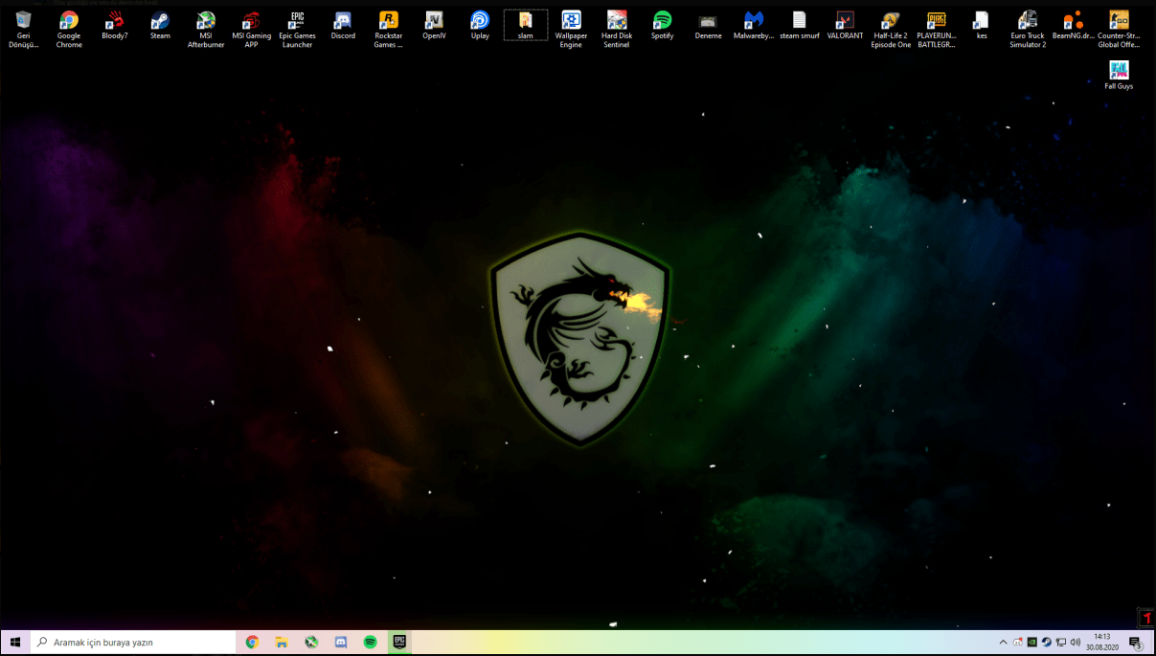This screenshot has height=656, width=1156.
Task: Open the Geri Dönüşüm recycle bin icon
Action: click(x=23, y=30)
